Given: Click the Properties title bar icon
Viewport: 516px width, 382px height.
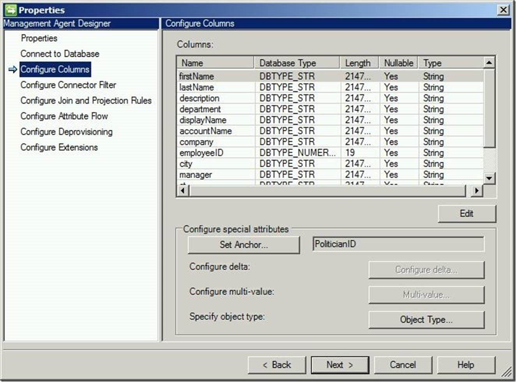Looking at the screenshot, I should coord(11,10).
